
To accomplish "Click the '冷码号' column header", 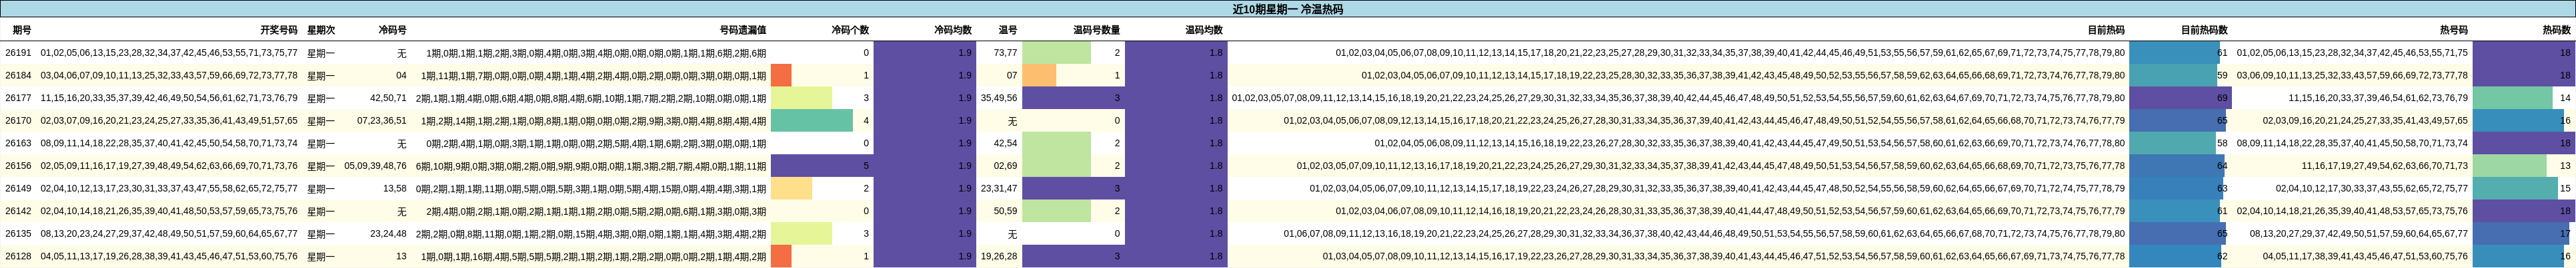I will coord(392,31).
